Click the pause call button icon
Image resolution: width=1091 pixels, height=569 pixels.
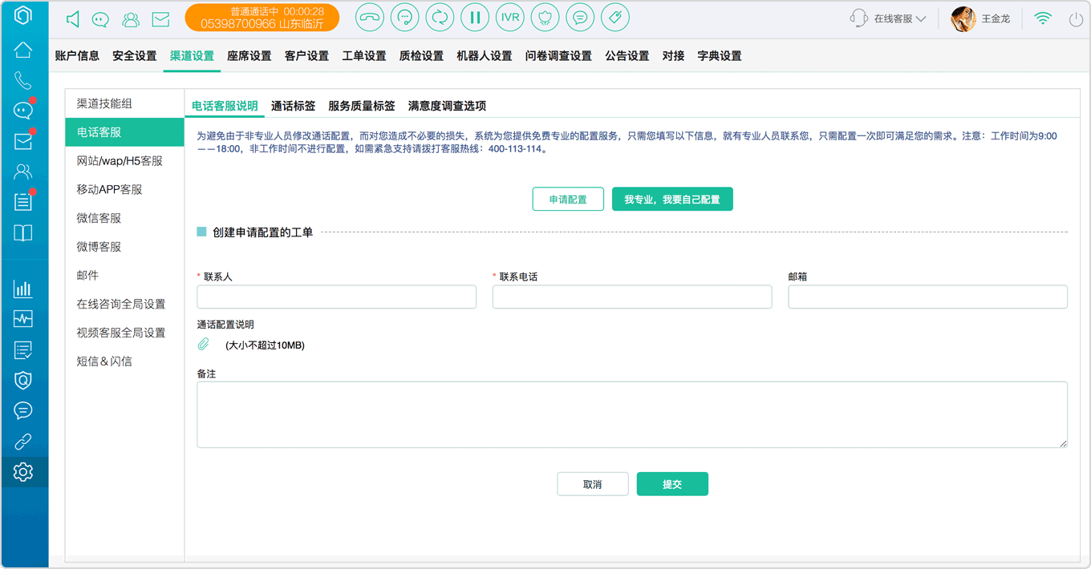pyautogui.click(x=475, y=18)
